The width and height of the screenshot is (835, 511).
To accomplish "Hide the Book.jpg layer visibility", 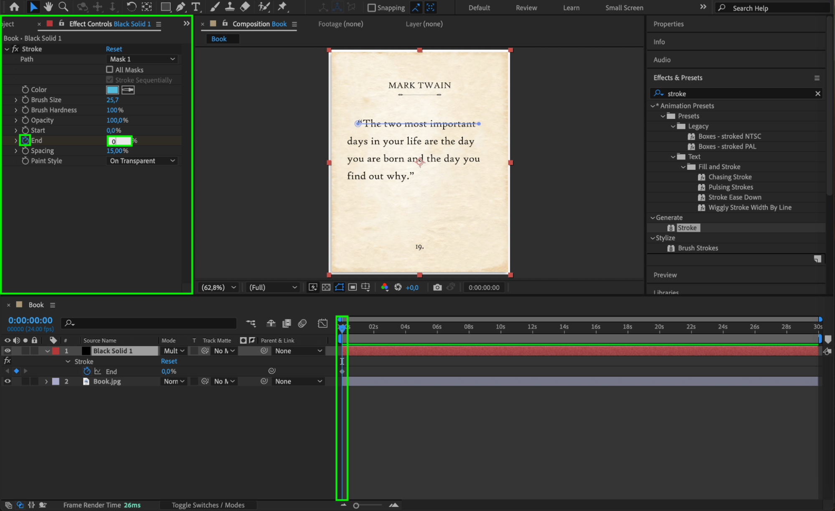I will [8, 381].
